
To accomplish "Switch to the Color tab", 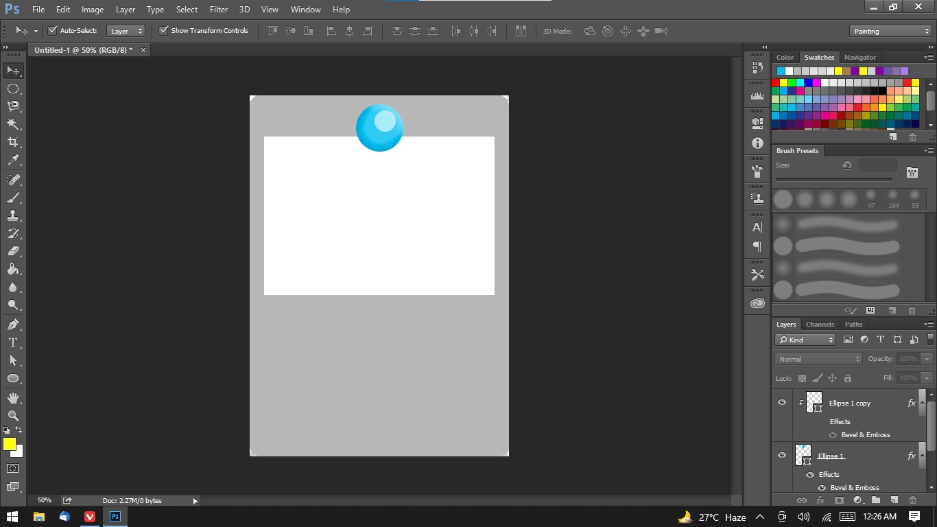I will (785, 58).
